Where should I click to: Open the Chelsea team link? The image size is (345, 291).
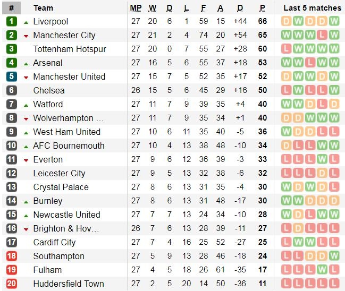click(x=49, y=90)
